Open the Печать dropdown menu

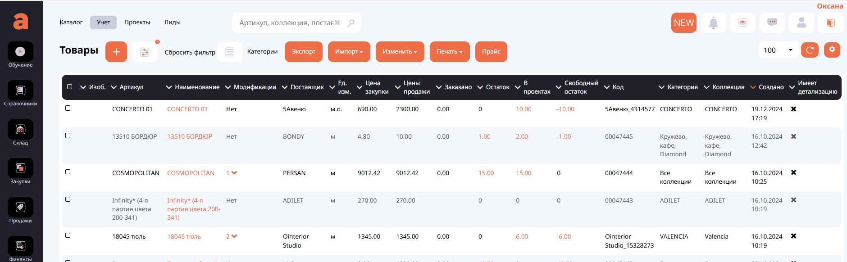pyautogui.click(x=449, y=52)
